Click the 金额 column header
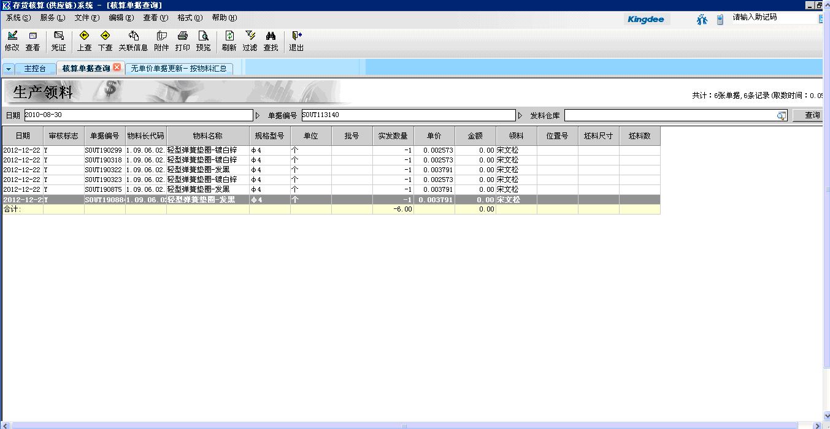This screenshot has width=830, height=429. coord(475,135)
